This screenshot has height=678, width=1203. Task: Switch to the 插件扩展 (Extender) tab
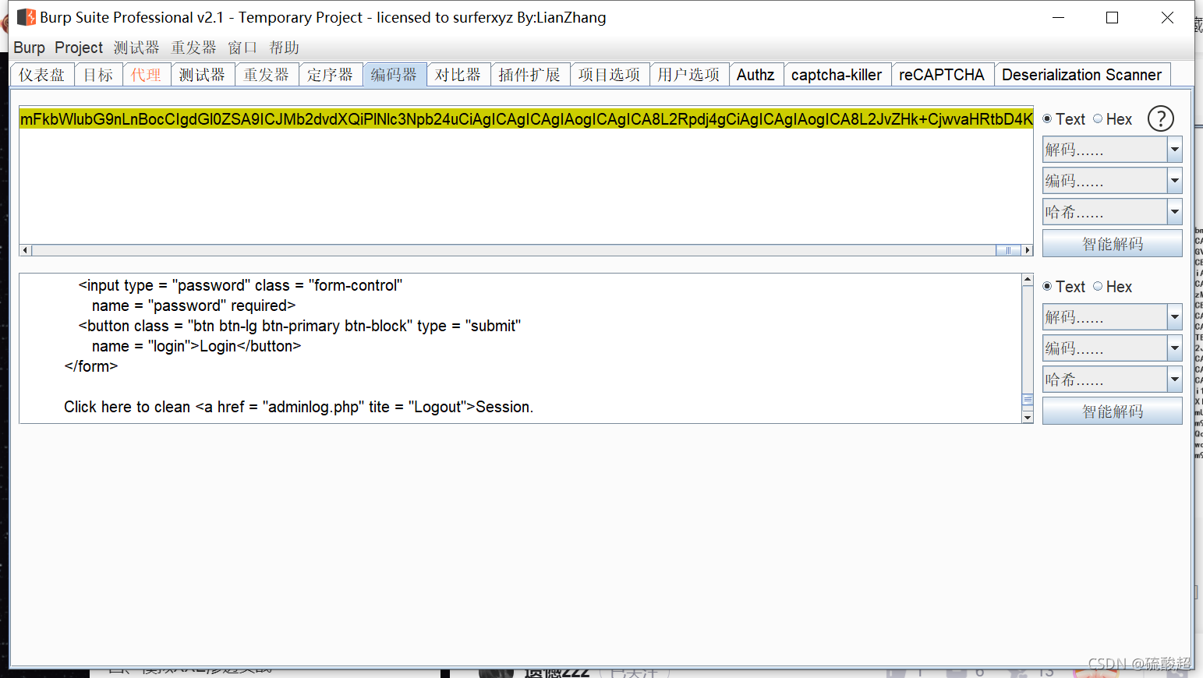point(530,75)
